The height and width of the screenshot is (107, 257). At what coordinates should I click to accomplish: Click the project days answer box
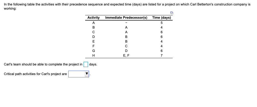click(86, 64)
